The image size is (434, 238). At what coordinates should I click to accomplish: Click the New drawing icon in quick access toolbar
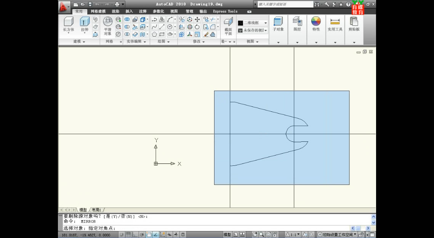tap(76, 5)
